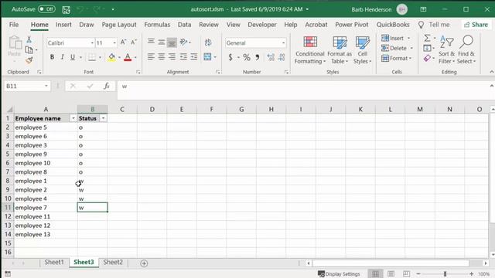The height and width of the screenshot is (278, 495).
Task: Set Middle Align for the cell
Action: (x=162, y=42)
